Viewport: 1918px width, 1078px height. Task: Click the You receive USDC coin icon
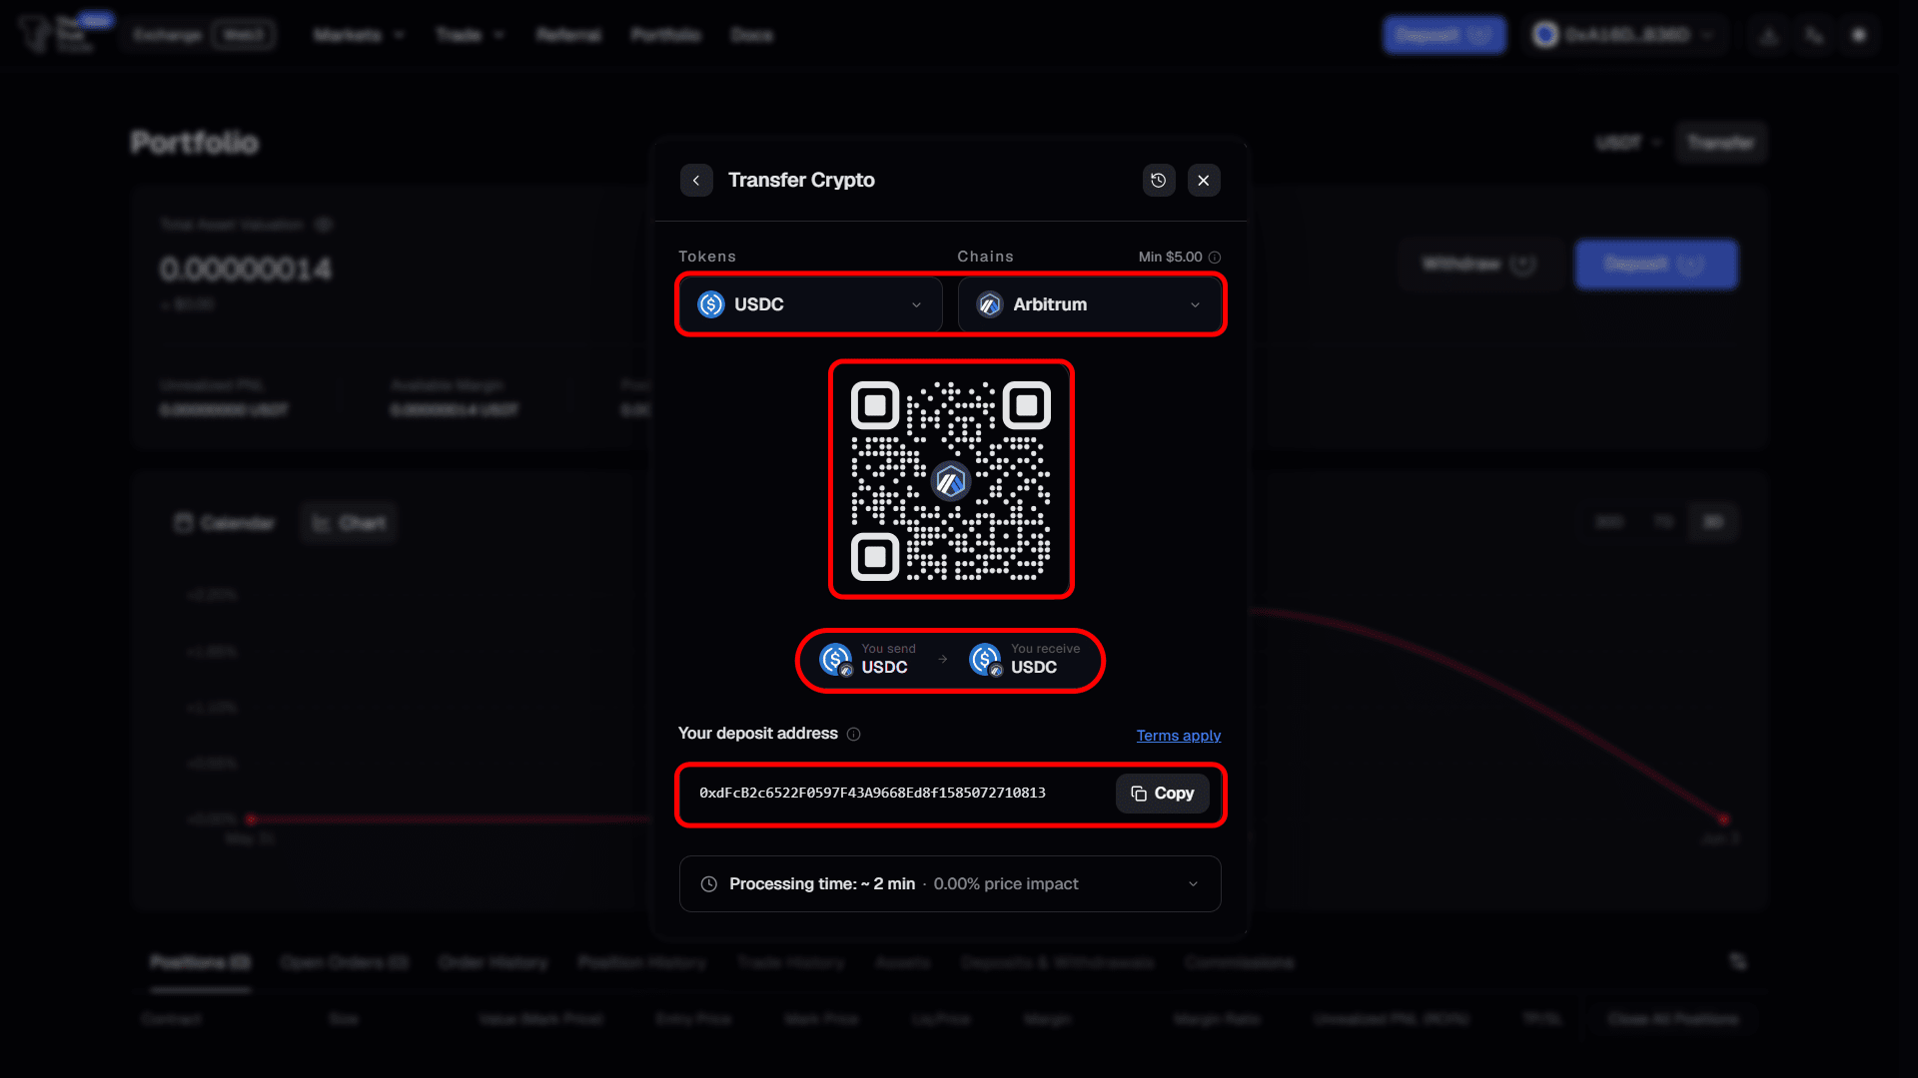[985, 660]
